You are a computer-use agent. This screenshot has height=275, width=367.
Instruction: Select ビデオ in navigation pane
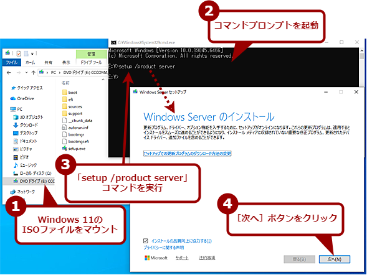coord(21,157)
